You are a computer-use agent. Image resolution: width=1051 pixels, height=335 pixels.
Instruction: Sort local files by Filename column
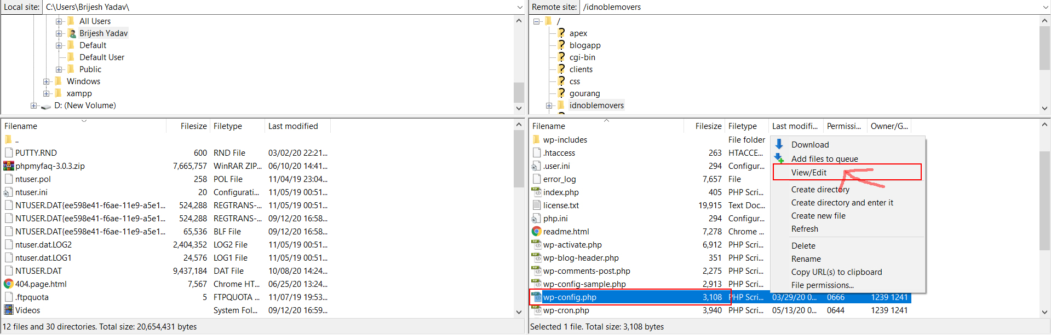pos(84,126)
